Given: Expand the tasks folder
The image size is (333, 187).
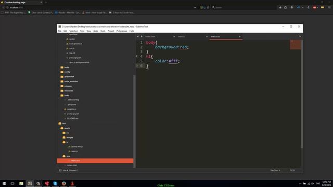Looking at the screenshot, I should (x=67, y=96).
